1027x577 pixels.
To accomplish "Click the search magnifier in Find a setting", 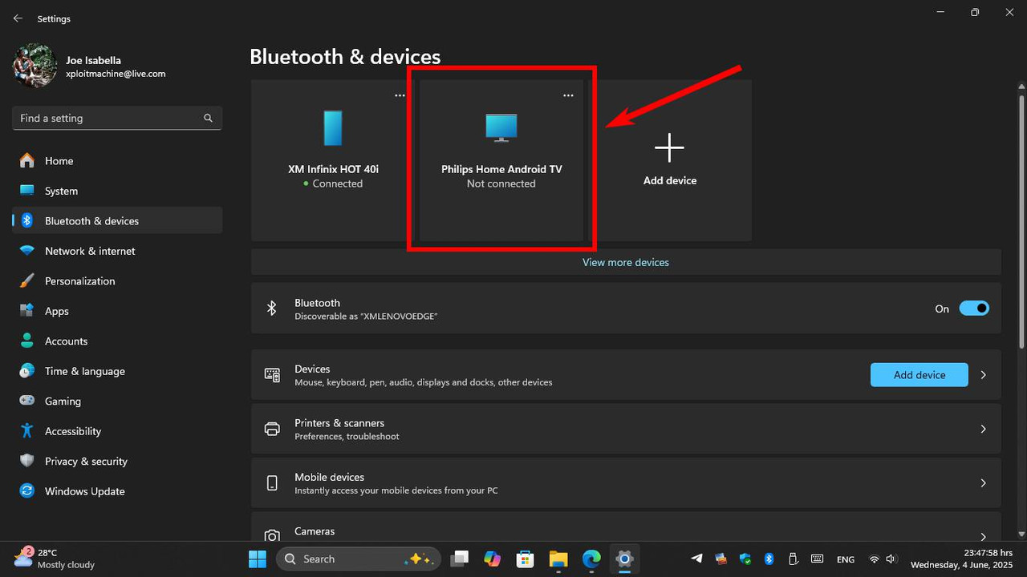I will click(208, 118).
